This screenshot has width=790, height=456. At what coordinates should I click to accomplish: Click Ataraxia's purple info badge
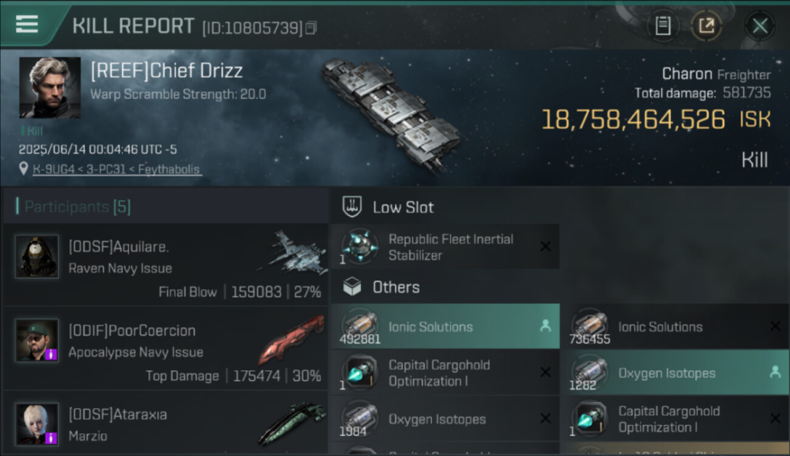click(x=52, y=437)
